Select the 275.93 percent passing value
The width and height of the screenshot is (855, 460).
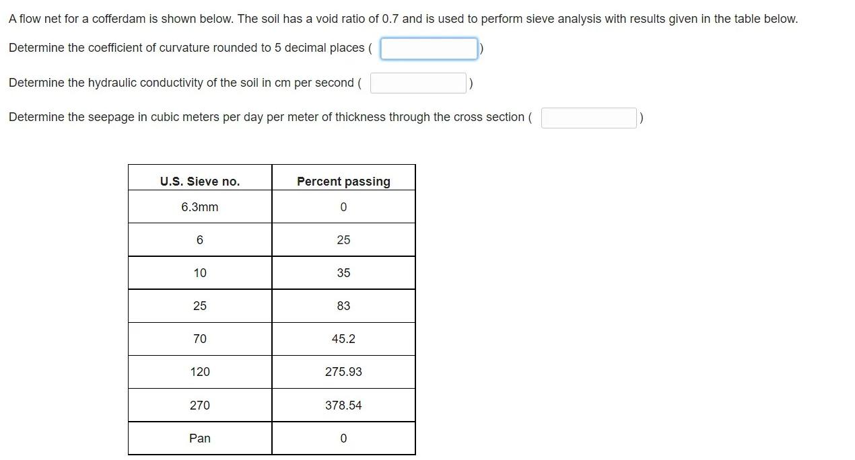pos(343,371)
